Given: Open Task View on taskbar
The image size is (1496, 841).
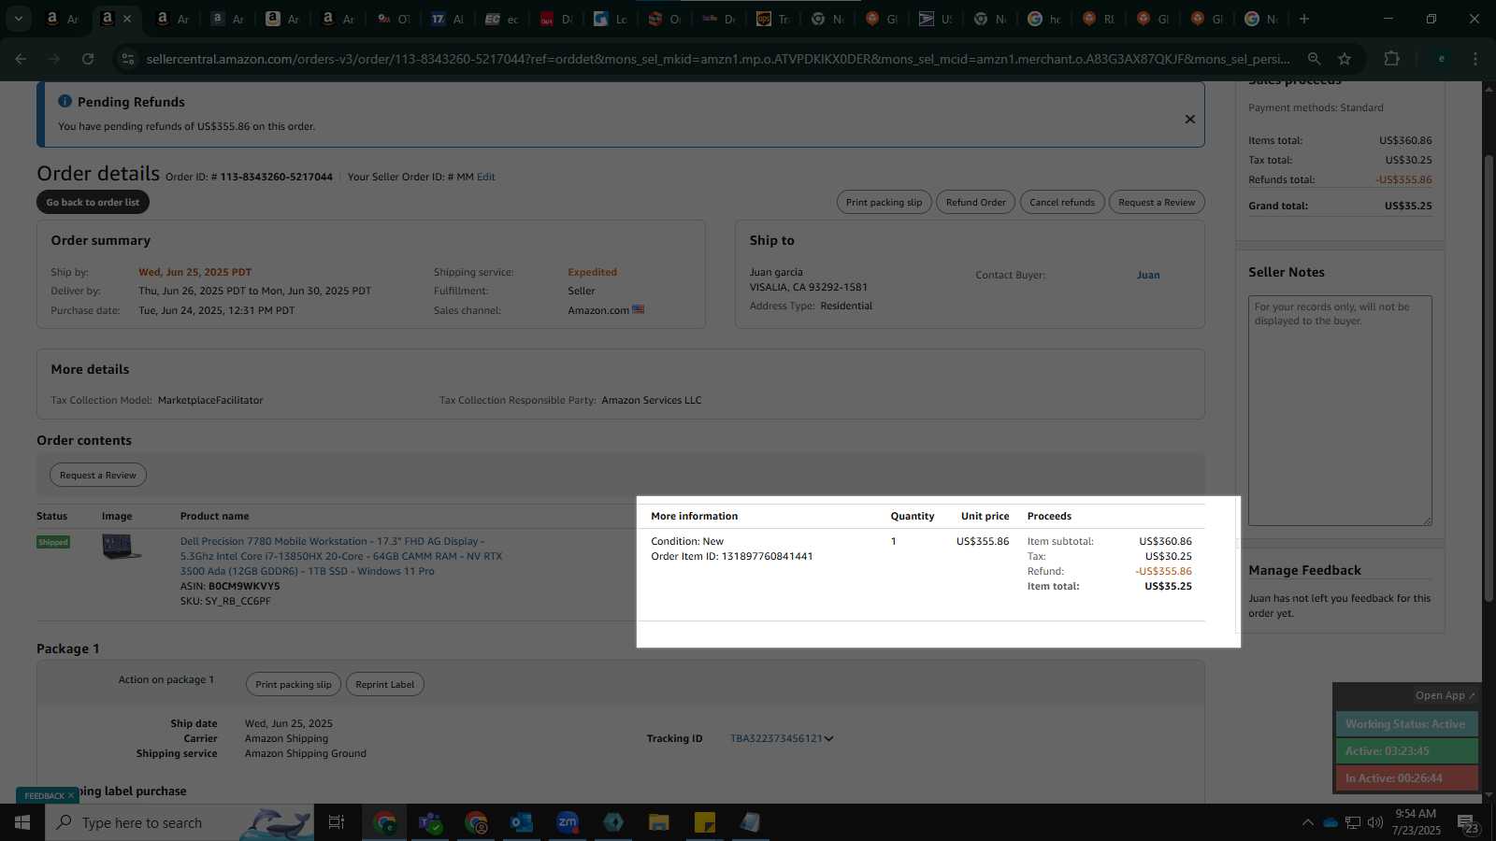Looking at the screenshot, I should pos(337,822).
